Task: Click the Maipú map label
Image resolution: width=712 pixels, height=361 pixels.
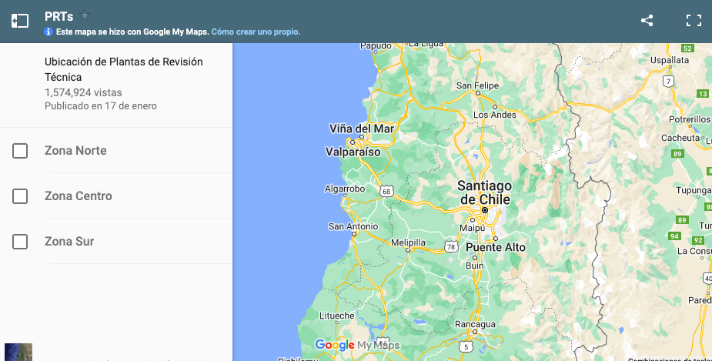Action: [x=473, y=228]
